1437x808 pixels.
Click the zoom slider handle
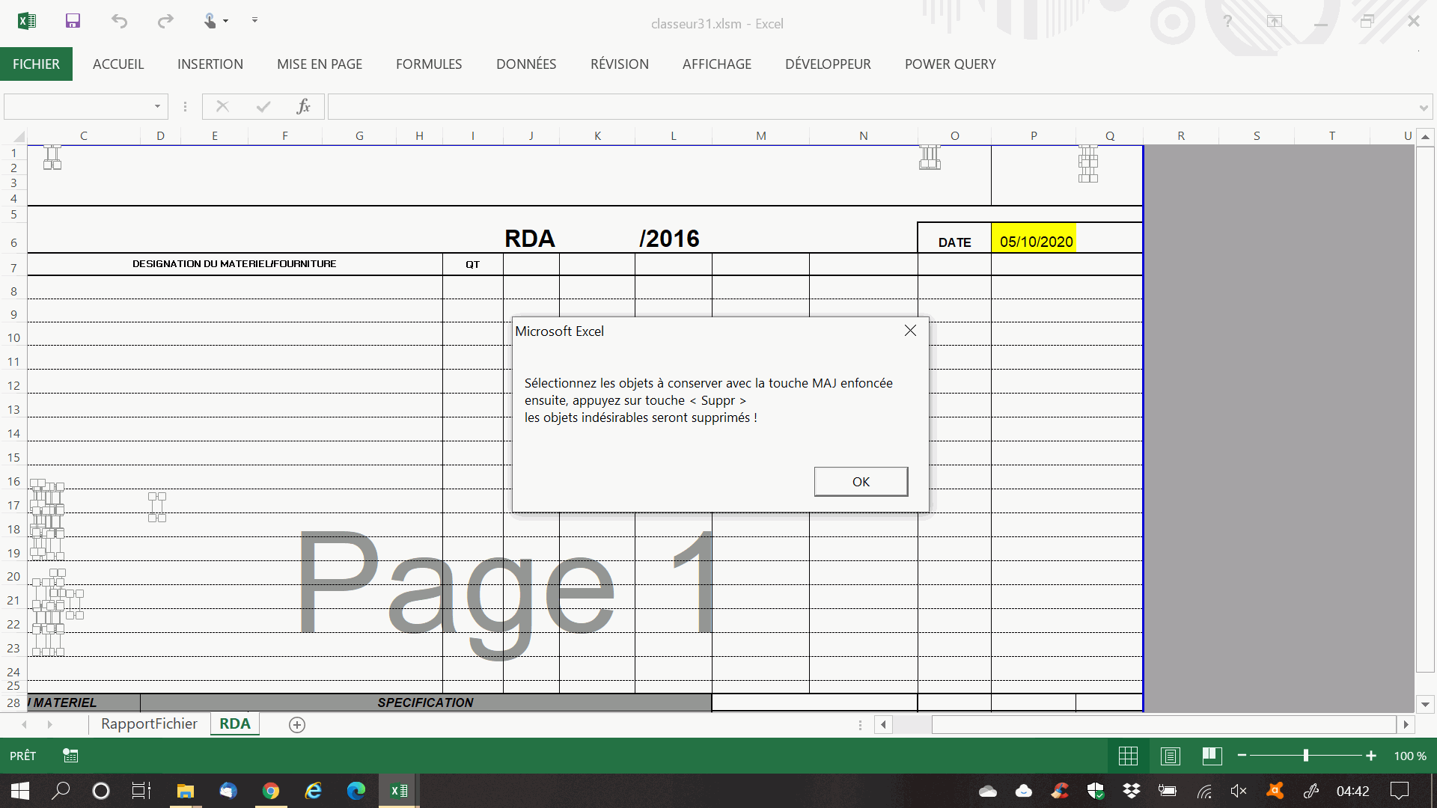pyautogui.click(x=1305, y=756)
